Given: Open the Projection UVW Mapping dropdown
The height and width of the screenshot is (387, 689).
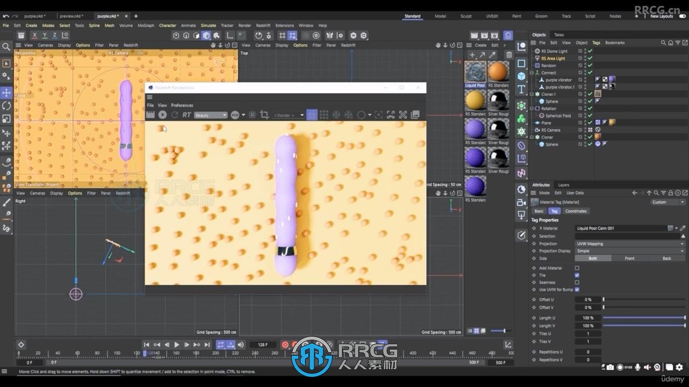Looking at the screenshot, I should click(630, 243).
